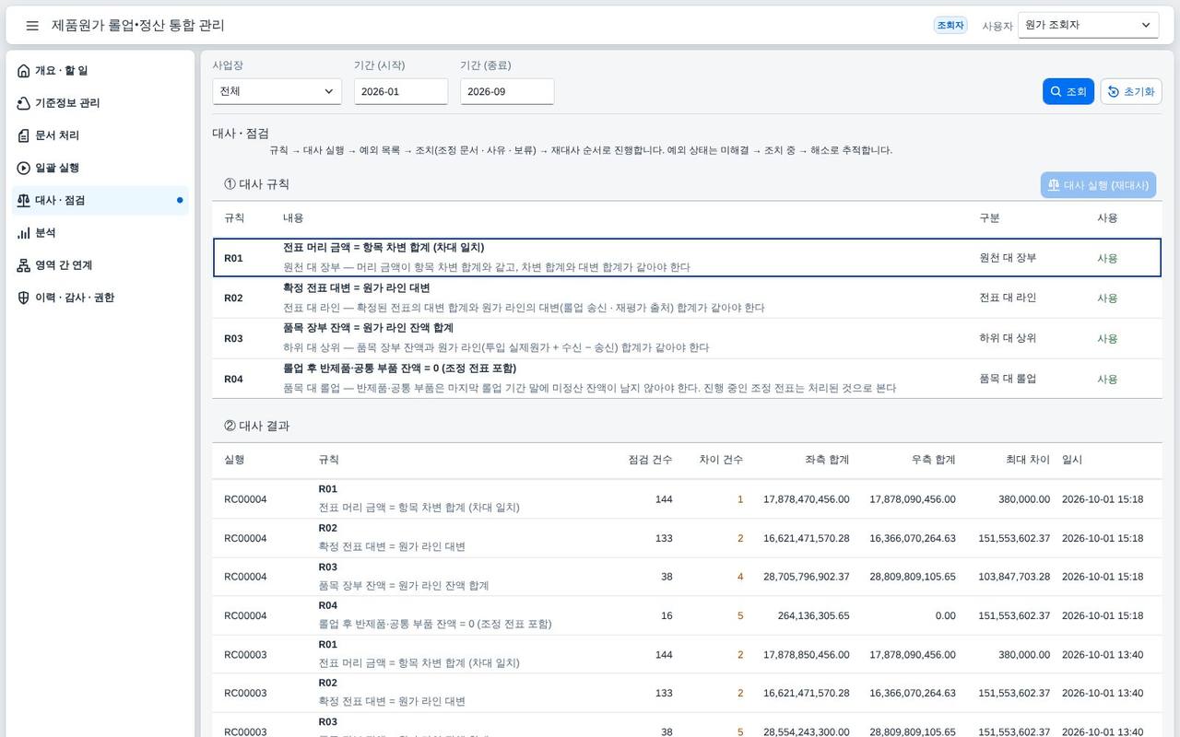Click the 점검 건수 column header
Screen dimensions: 1180x737
point(650,460)
